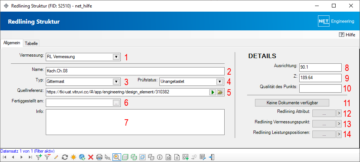The height and width of the screenshot is (162, 360).
Task: Click the 'Datensatz 1 von 1 (Filter aktiv)' status text
Action: pyautogui.click(x=27, y=151)
